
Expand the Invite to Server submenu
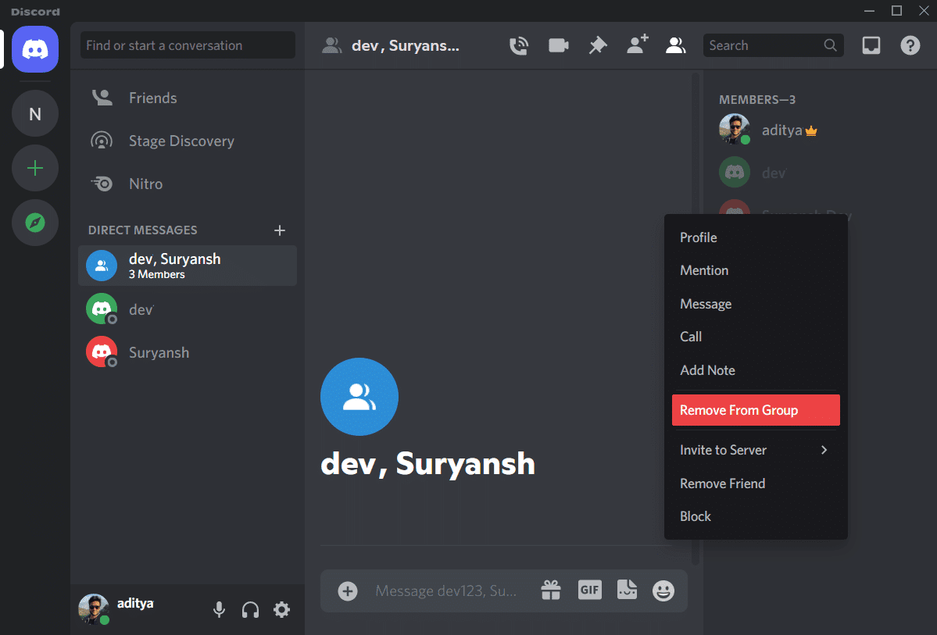[x=755, y=450]
